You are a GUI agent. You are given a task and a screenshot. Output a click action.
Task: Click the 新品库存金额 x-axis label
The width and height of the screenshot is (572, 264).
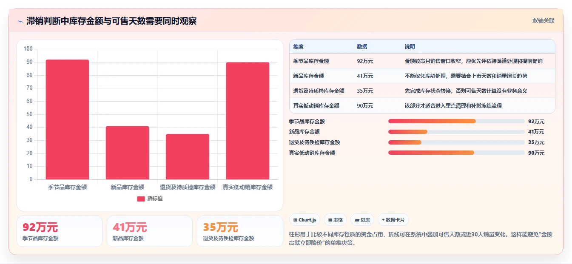click(128, 187)
